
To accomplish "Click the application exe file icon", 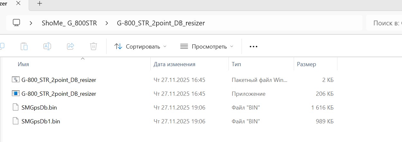I will pyautogui.click(x=16, y=94).
